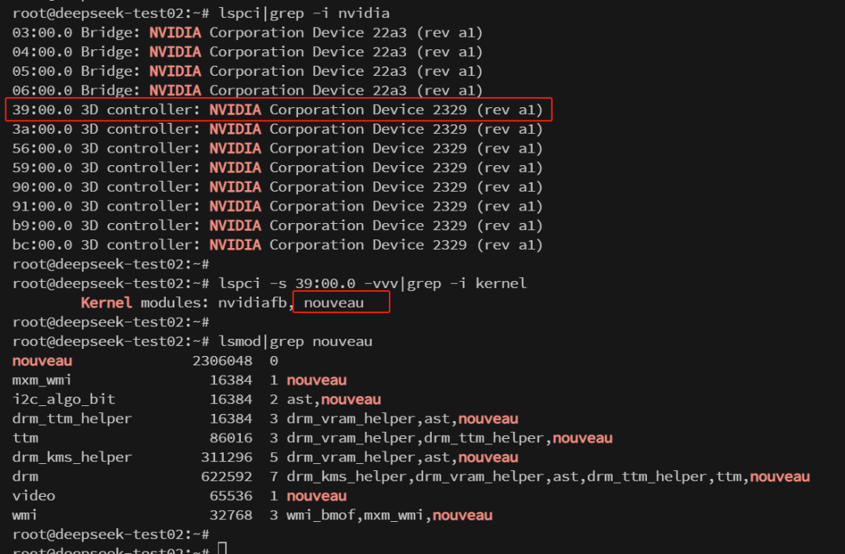This screenshot has height=554, width=845.
Task: Select the Device 2329 text on line 56:00.0
Action: [x=421, y=148]
